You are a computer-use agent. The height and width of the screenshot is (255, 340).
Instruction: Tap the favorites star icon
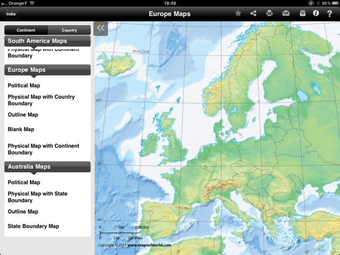click(238, 13)
